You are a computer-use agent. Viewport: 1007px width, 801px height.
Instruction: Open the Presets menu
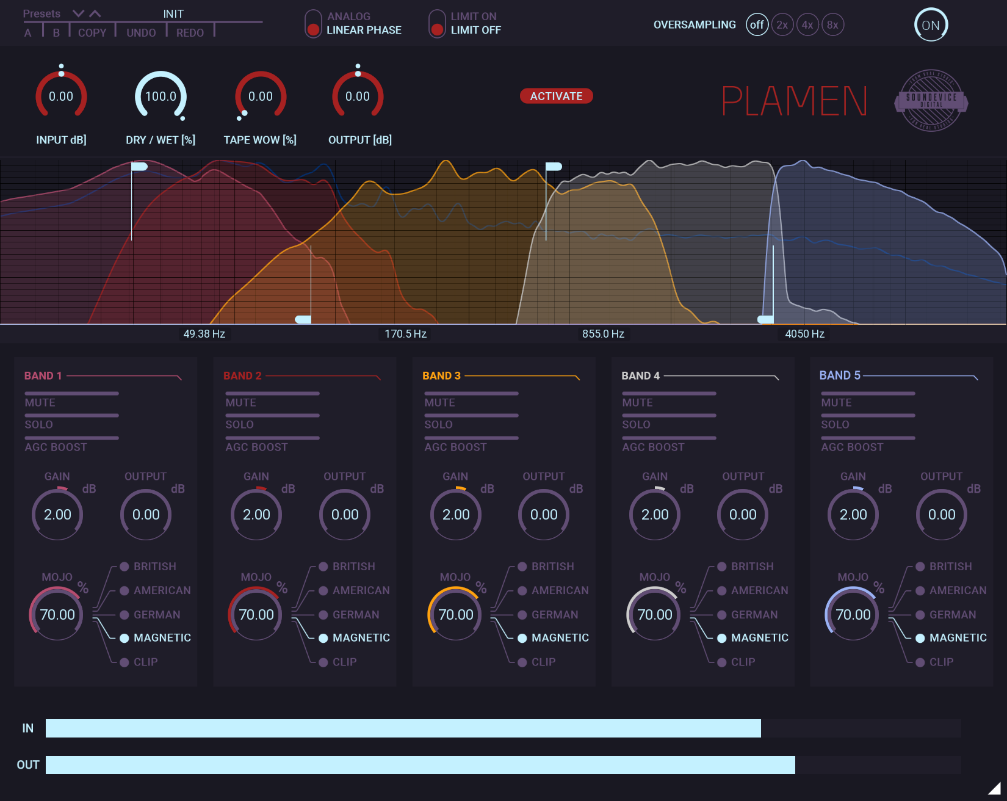click(x=42, y=13)
